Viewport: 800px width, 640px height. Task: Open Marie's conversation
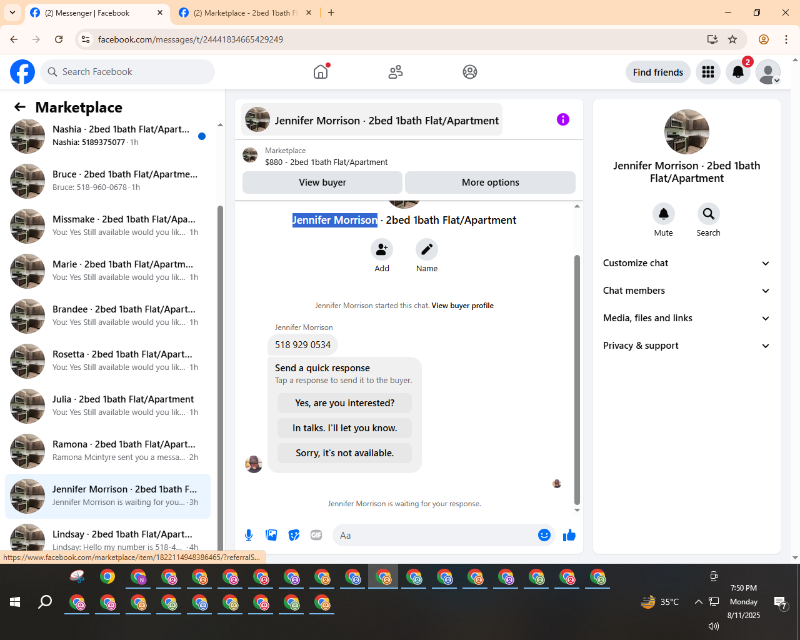coord(107,271)
